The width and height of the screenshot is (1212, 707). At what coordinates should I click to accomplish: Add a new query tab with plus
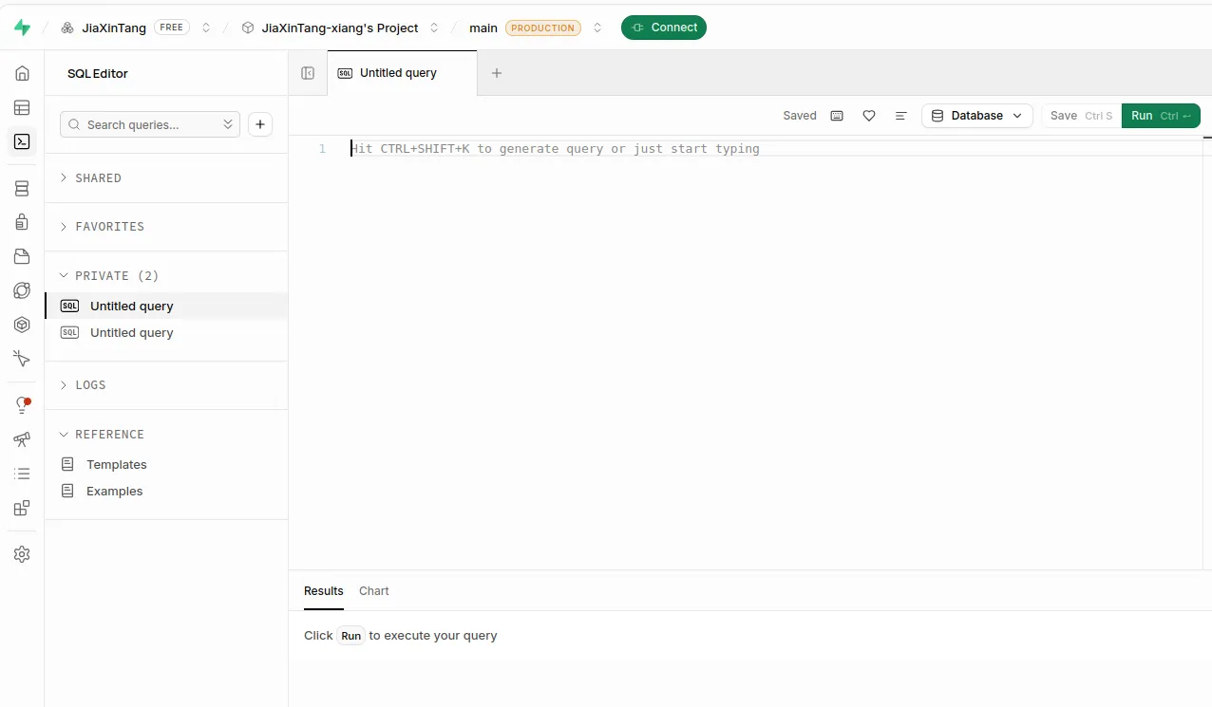coord(496,73)
